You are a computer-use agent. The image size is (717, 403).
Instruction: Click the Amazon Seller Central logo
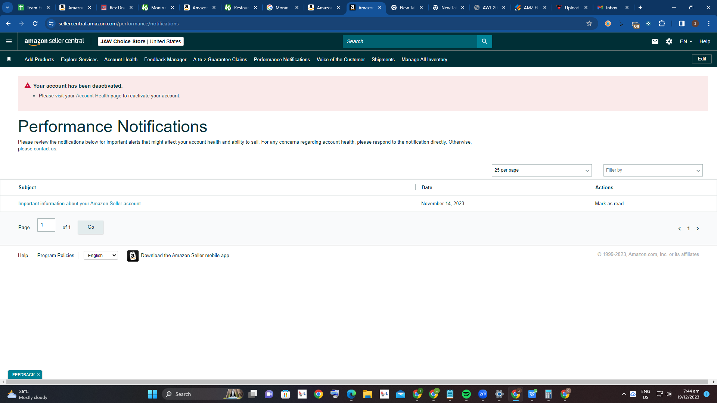point(54,41)
